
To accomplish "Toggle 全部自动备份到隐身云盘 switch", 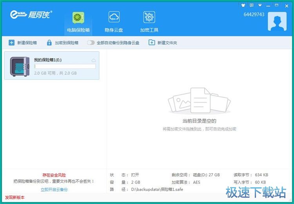I will 91,43.
